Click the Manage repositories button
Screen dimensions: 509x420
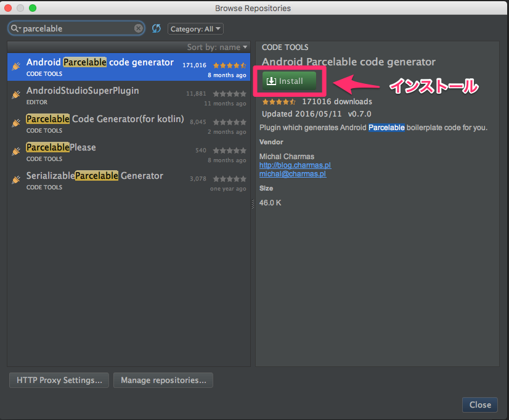click(163, 380)
